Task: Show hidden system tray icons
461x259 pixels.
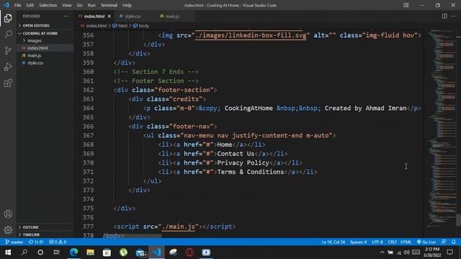Action: [x=382, y=253]
